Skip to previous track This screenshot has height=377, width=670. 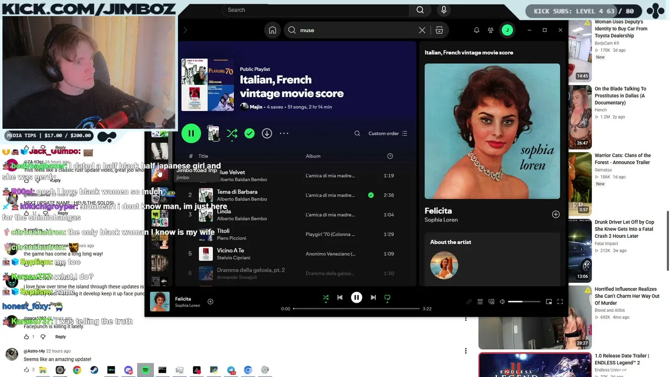tap(340, 297)
